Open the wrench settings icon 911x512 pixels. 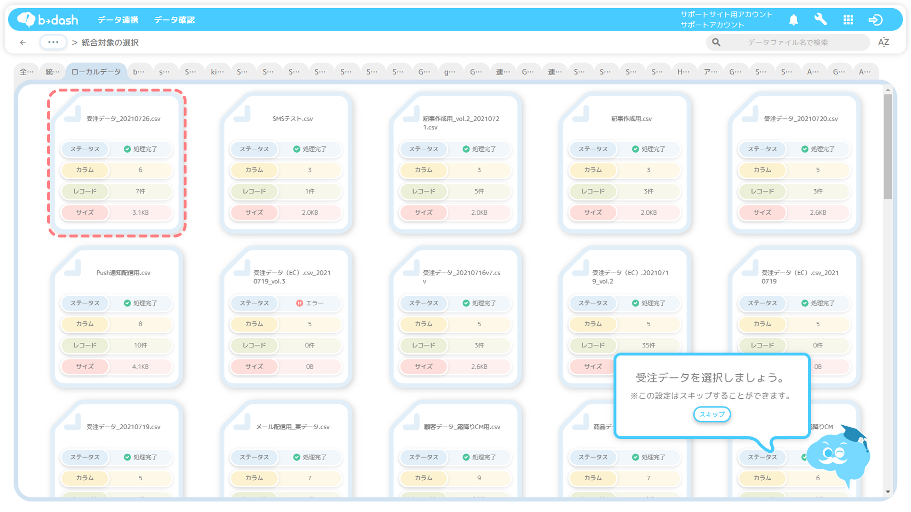[820, 20]
